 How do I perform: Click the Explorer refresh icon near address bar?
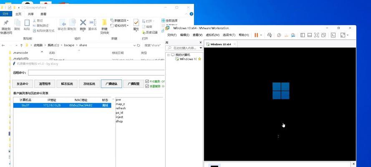coord(139,45)
